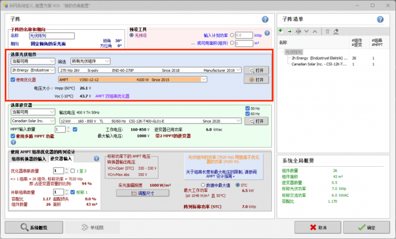396x239 pixels.
Task: Open 2h Energy manufacturer dropdown
Action: click(33, 71)
